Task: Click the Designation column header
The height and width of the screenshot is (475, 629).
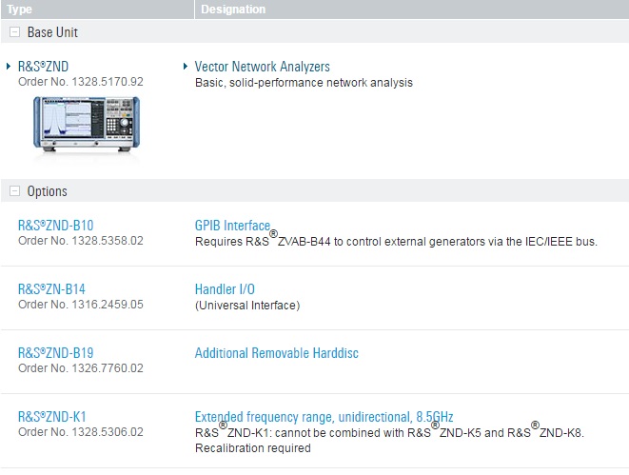Action: click(233, 10)
